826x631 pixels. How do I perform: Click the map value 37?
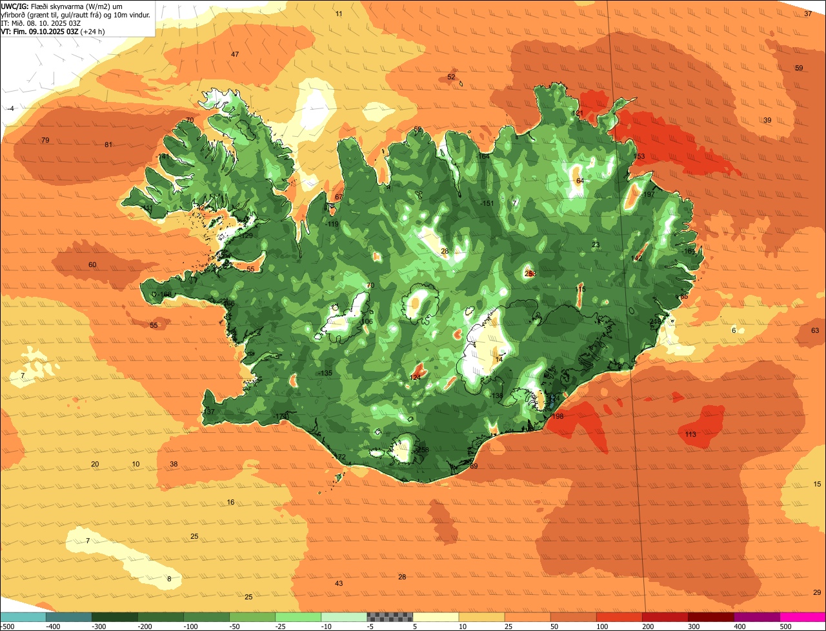808,14
